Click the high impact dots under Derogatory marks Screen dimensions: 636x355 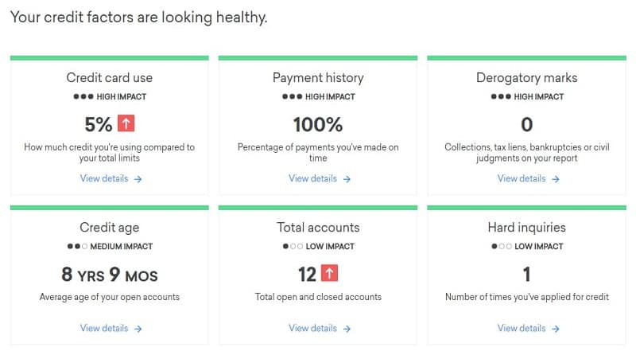pos(500,97)
